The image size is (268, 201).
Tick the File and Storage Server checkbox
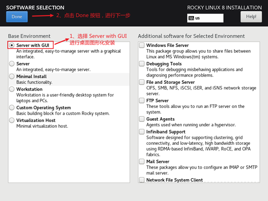[142, 82]
